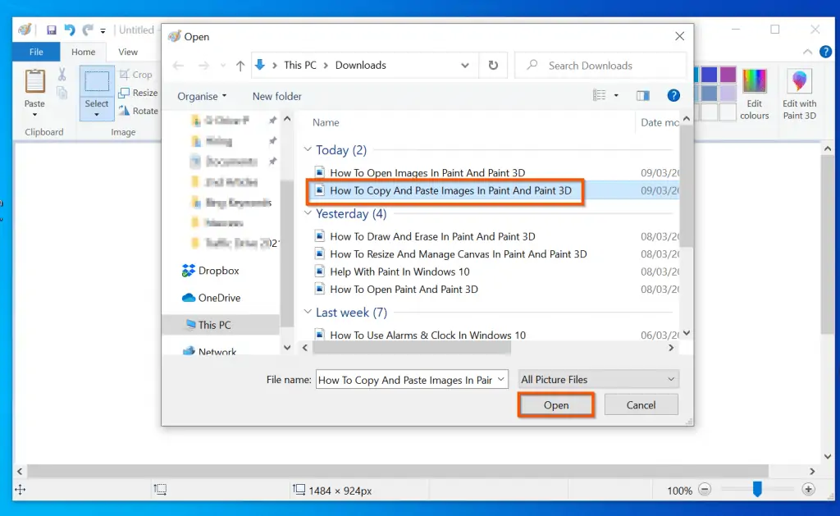The height and width of the screenshot is (516, 840).
Task: Open the All Picture Files dropdown
Action: (x=597, y=379)
